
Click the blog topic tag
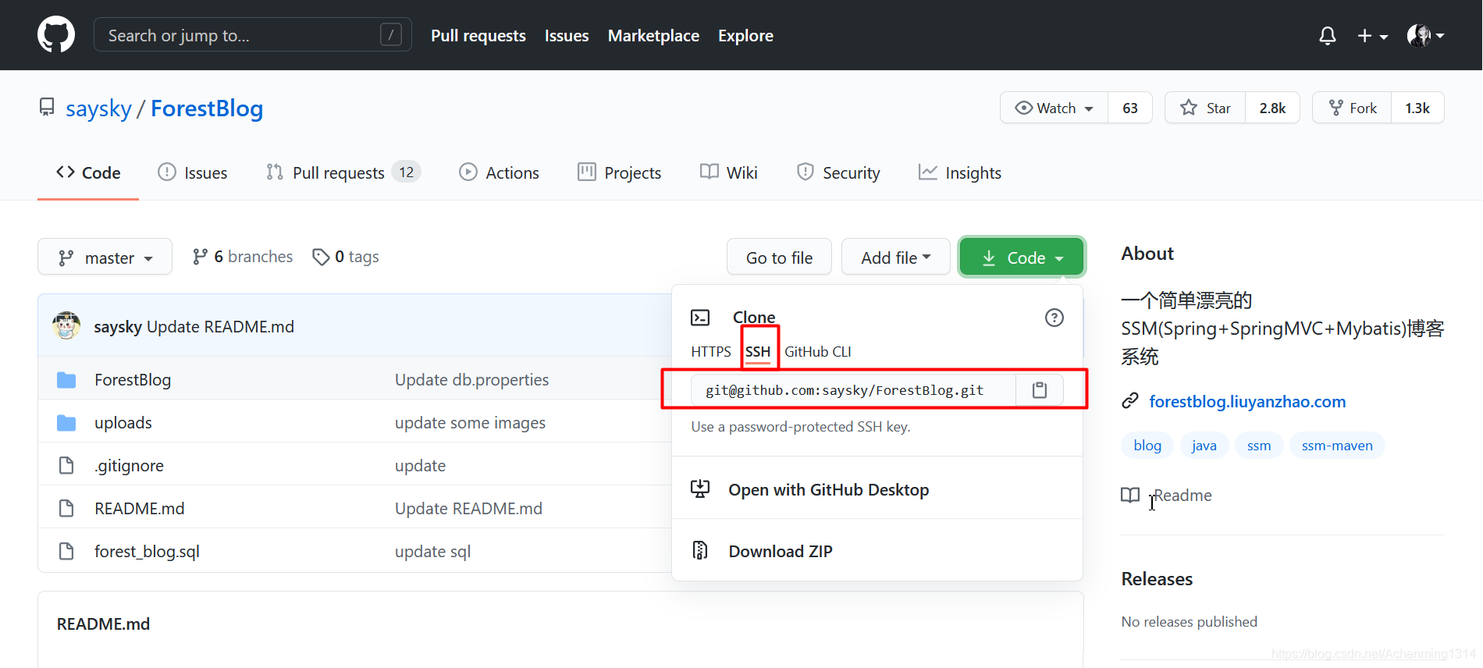click(x=1147, y=446)
